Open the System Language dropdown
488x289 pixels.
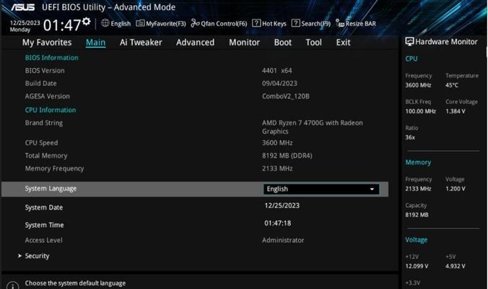[x=321, y=189]
